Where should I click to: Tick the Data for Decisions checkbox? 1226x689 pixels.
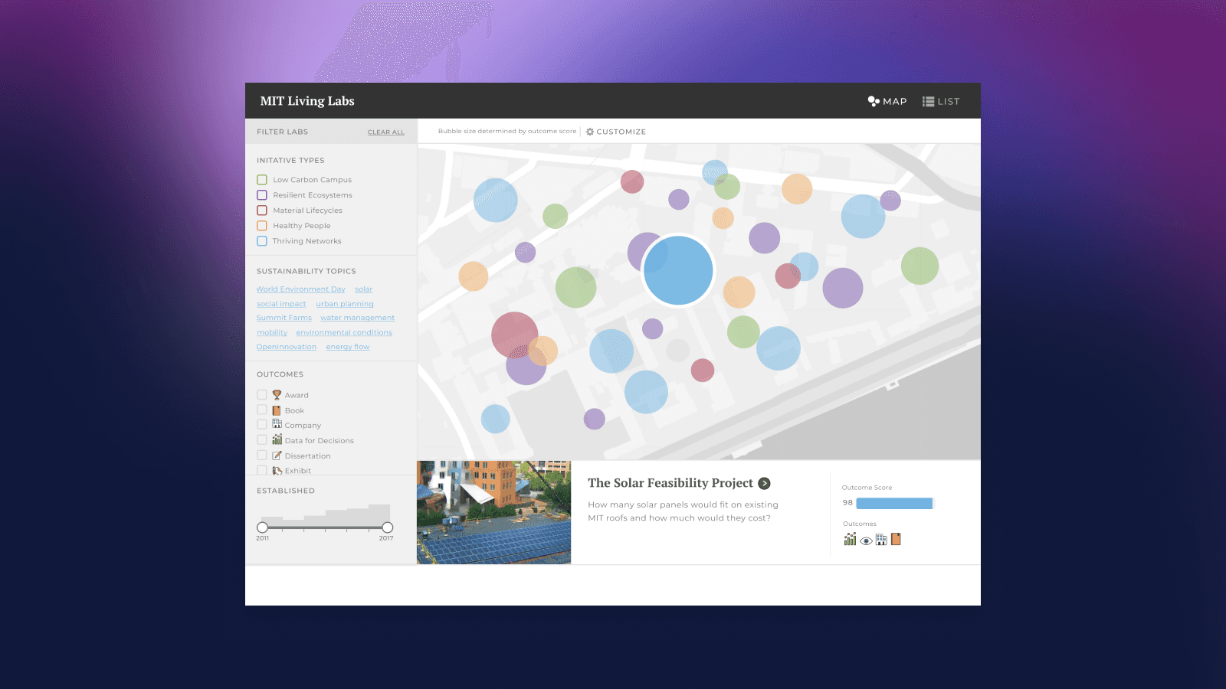pyautogui.click(x=262, y=439)
